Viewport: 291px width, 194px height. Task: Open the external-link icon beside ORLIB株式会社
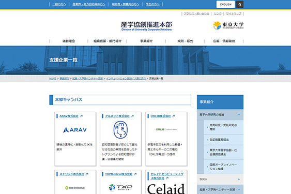pos(174,116)
